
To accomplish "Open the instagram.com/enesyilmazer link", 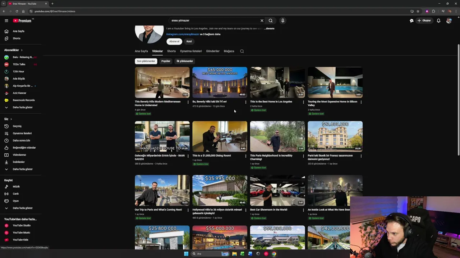I will (x=183, y=34).
